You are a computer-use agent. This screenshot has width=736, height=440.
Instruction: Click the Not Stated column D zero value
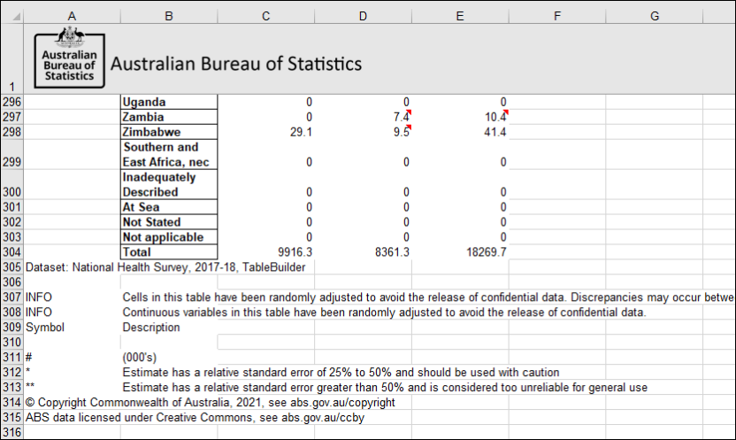[x=363, y=222]
